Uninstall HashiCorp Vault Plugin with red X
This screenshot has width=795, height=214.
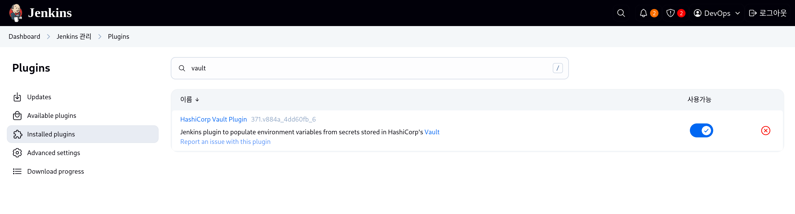pyautogui.click(x=765, y=131)
